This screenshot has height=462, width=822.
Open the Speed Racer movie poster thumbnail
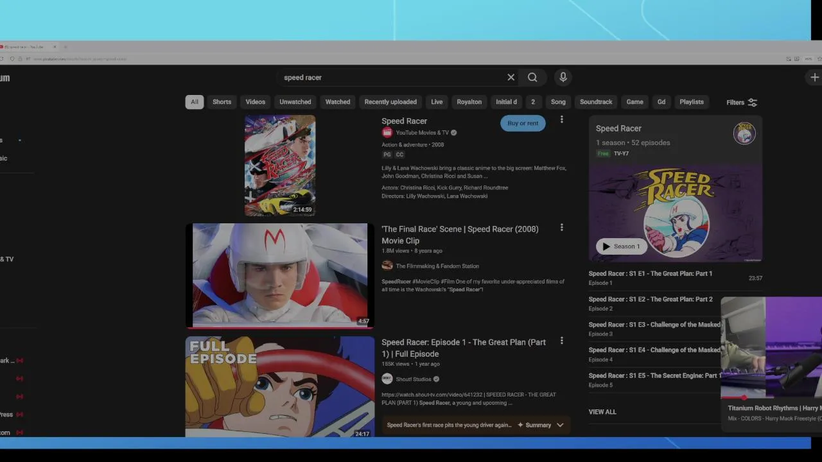click(x=280, y=165)
